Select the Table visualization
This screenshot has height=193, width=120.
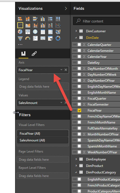click(x=43, y=32)
